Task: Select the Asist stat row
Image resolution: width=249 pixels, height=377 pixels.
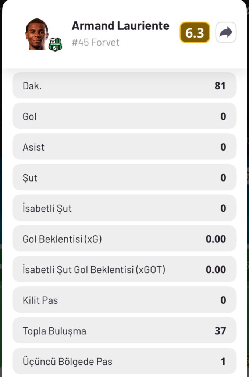Action: coord(124,147)
